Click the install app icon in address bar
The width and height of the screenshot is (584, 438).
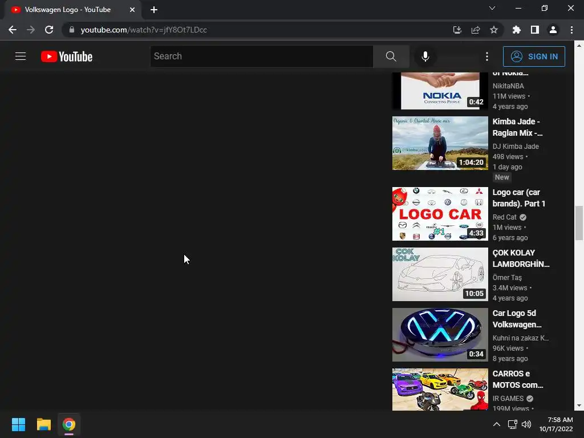click(x=457, y=30)
